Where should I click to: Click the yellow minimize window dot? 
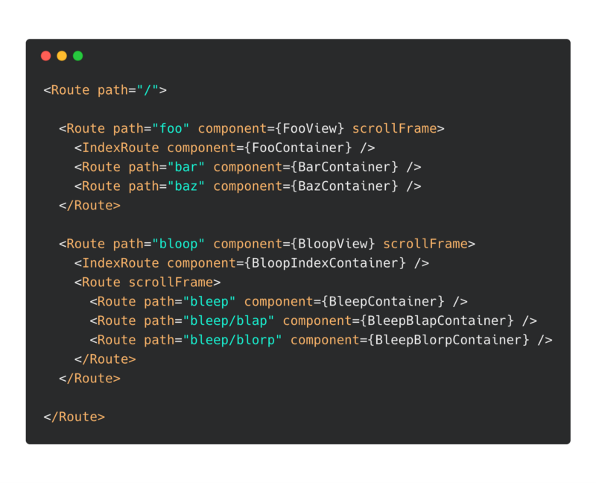(x=62, y=56)
